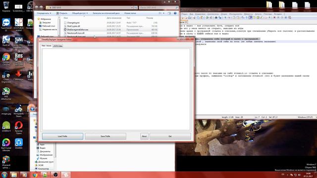Viewport: 317px width, 178px height.
Task: Toggle Explorer preview pane icon
Action: click(x=169, y=13)
